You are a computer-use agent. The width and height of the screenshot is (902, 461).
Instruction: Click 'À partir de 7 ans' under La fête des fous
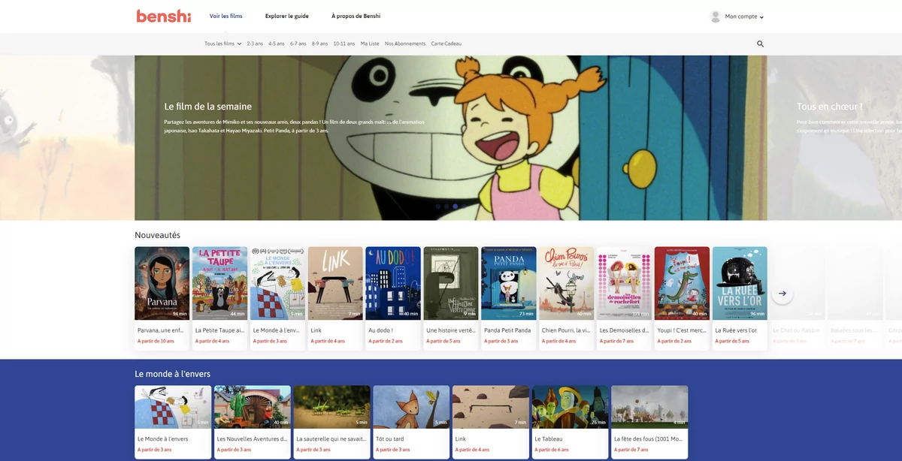click(x=631, y=450)
